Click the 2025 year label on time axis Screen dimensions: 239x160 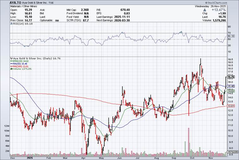29,158
